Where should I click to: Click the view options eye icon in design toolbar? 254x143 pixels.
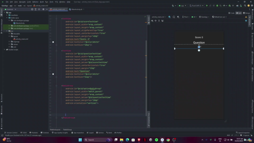click(x=152, y=21)
